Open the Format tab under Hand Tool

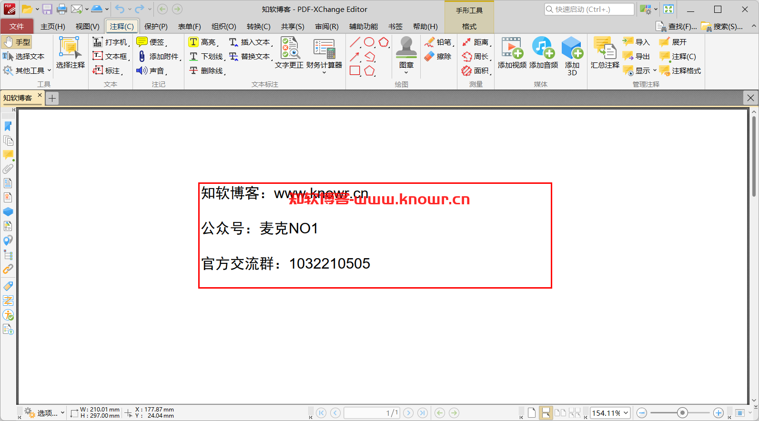469,26
